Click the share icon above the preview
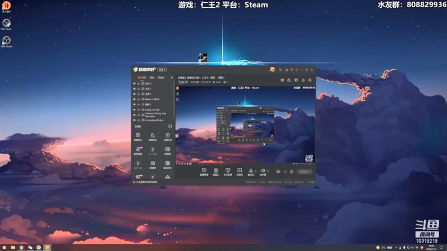This screenshot has width=447, height=251. click(x=310, y=80)
